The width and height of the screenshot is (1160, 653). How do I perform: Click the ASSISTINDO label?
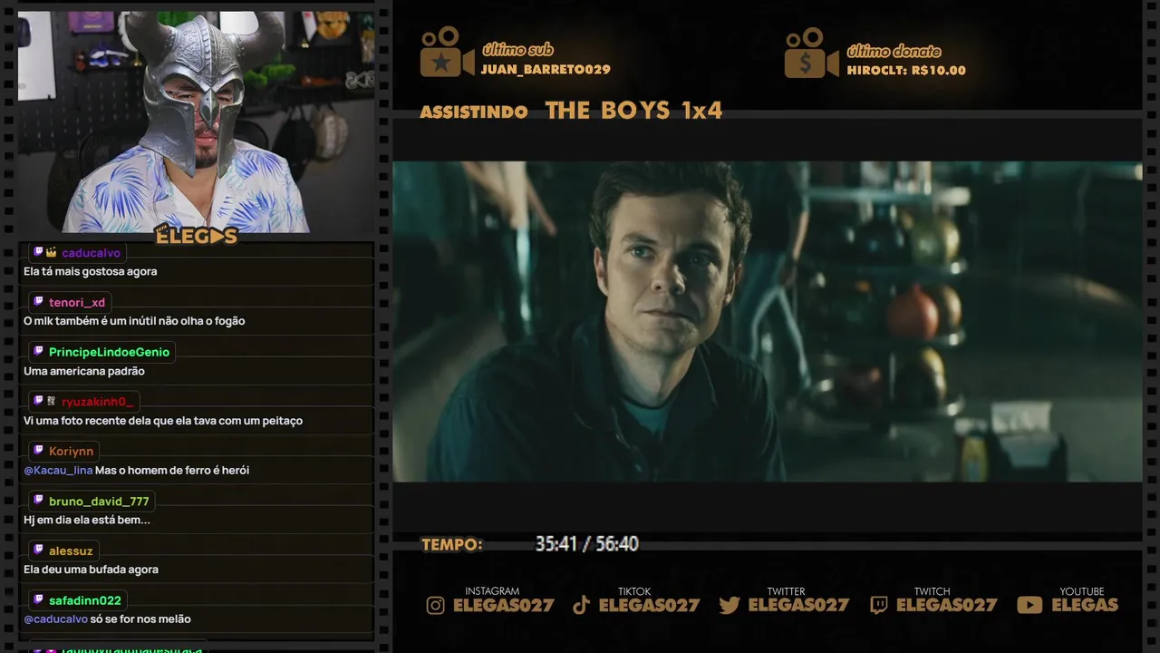coord(474,112)
